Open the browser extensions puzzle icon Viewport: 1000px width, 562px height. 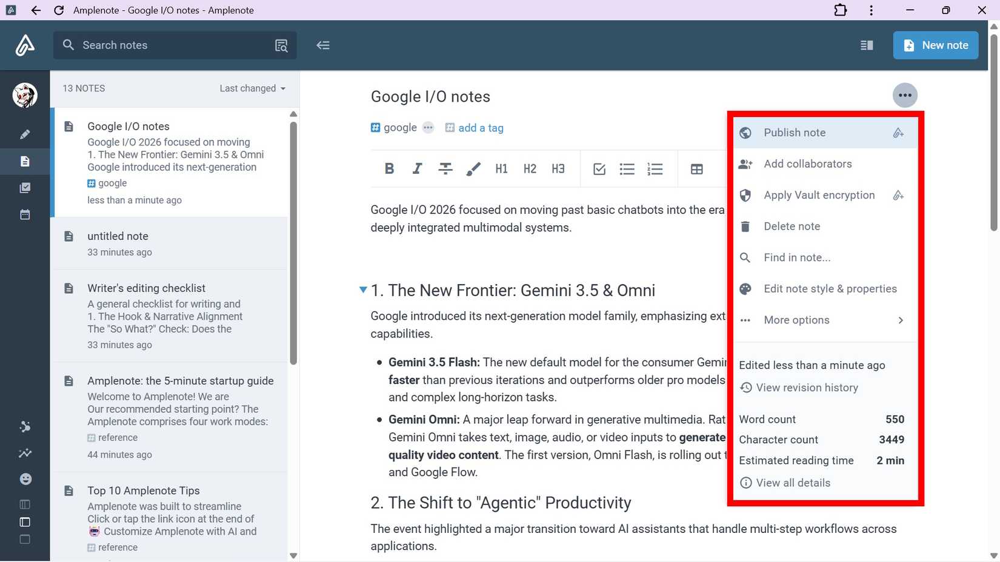(x=841, y=10)
